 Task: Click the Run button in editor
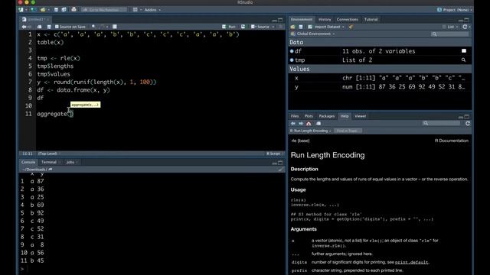[x=229, y=27]
